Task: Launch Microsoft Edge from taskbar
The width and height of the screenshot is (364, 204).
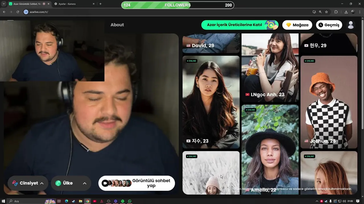Action: coord(67,201)
